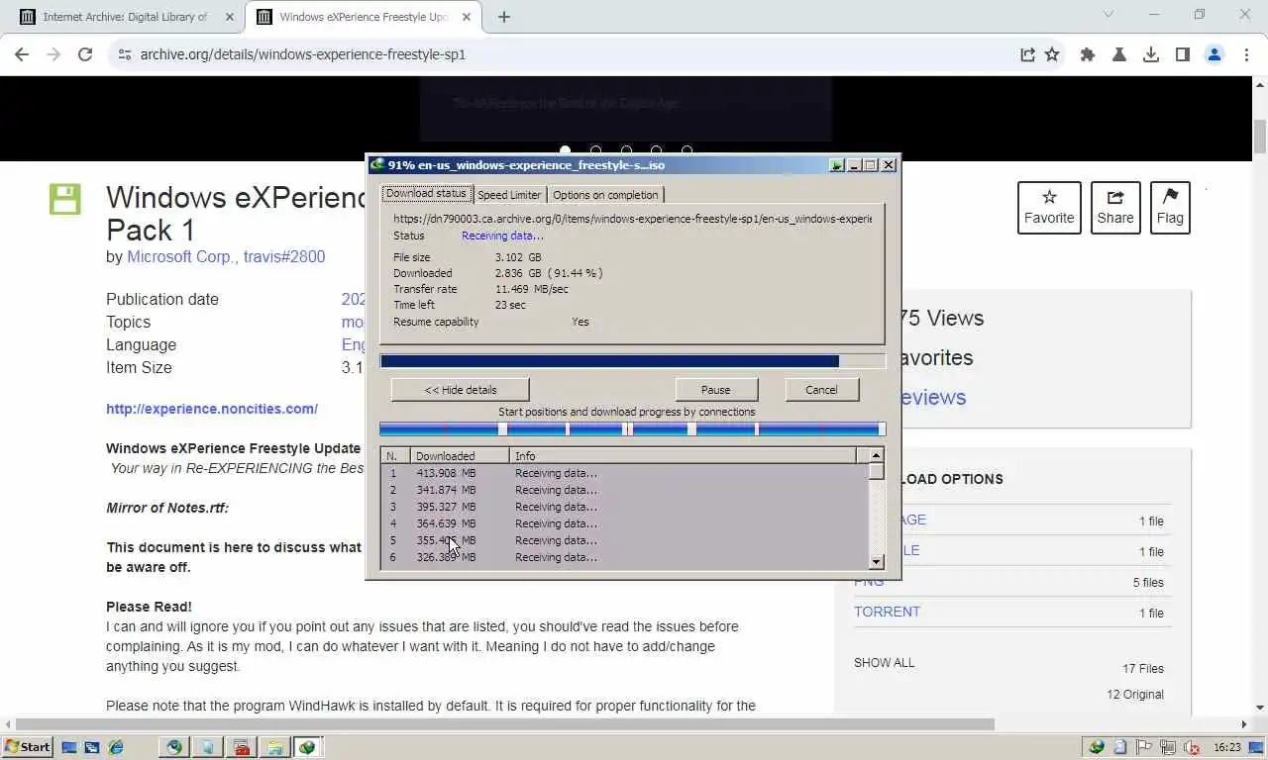This screenshot has height=760, width=1268.
Task: Open the TORRENT download option
Action: [x=887, y=612]
